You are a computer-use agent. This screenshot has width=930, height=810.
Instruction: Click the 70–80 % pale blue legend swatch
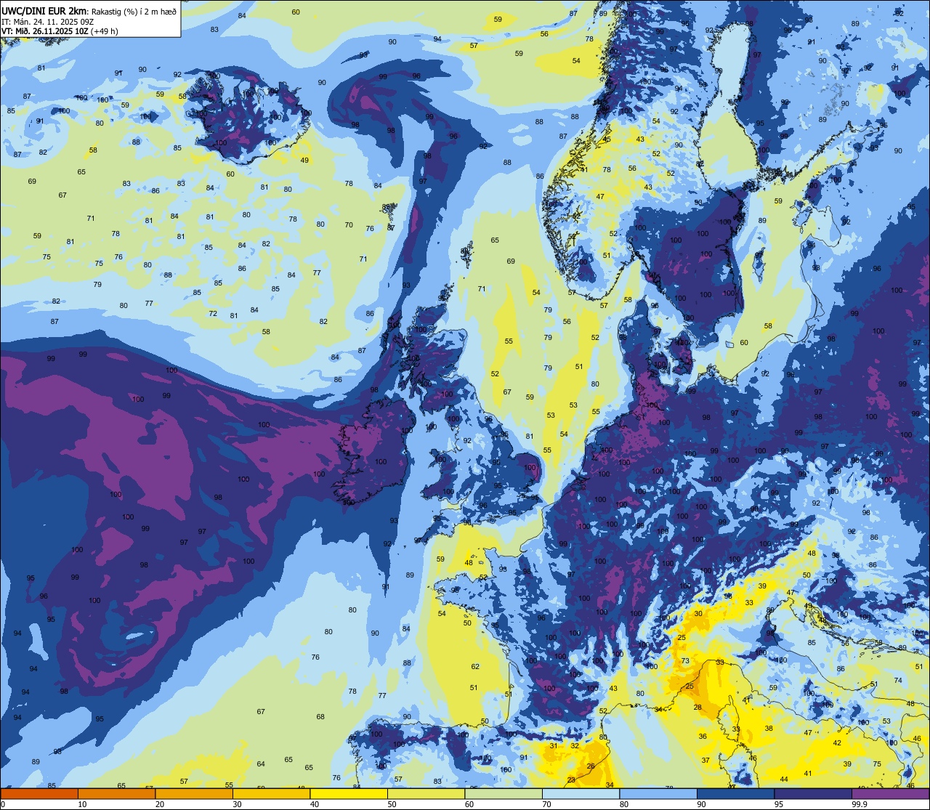pos(581,793)
